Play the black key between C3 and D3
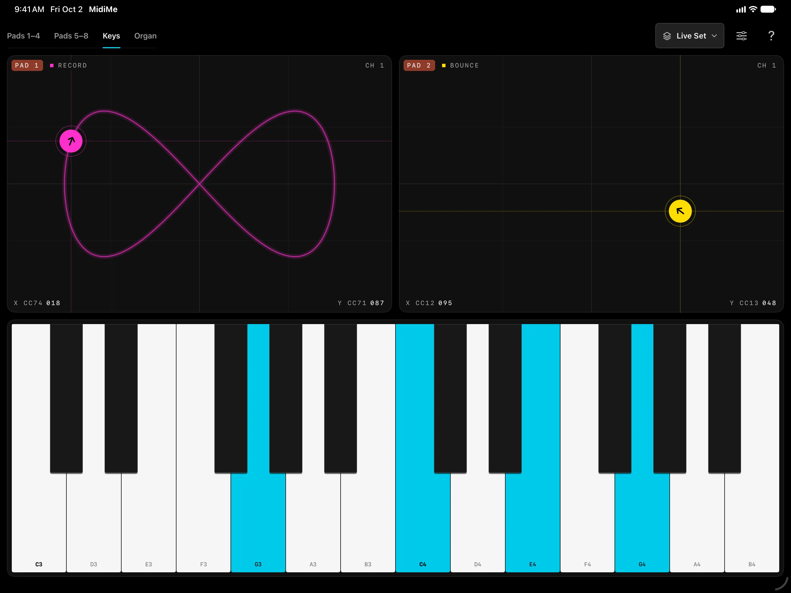 [66, 398]
